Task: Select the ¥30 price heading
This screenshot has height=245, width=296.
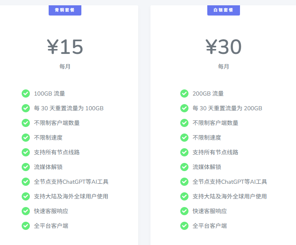Action: (x=223, y=47)
